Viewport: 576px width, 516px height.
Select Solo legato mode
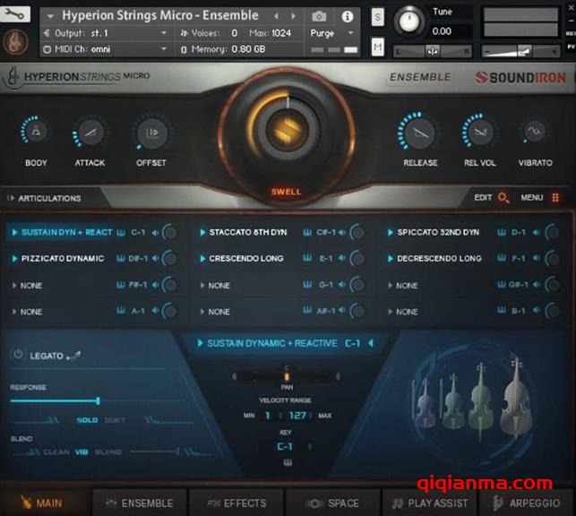pyautogui.click(x=88, y=420)
